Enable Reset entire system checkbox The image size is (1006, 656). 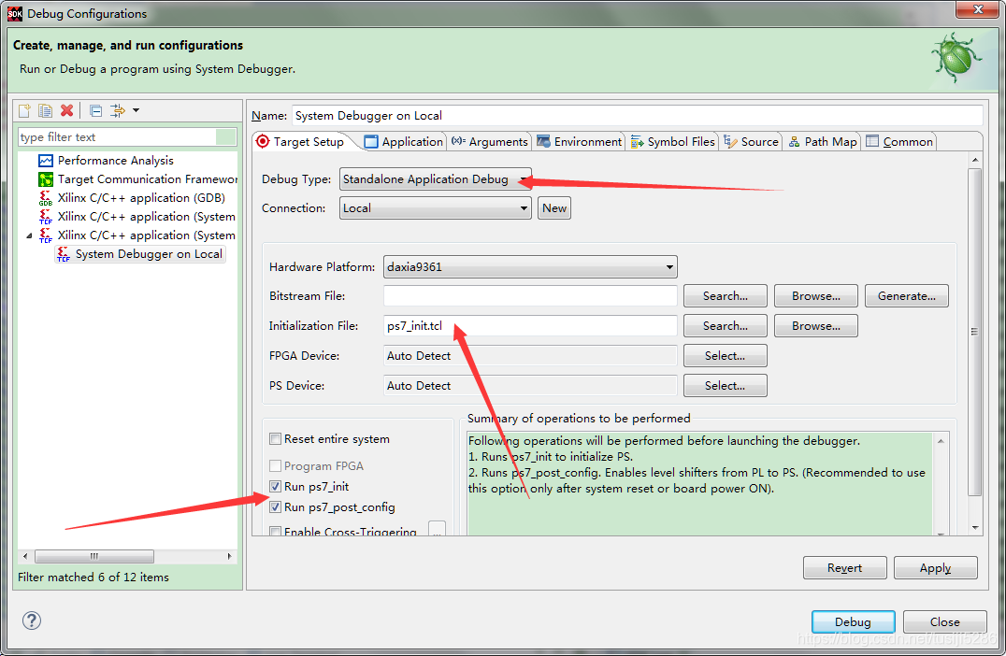[x=275, y=439]
